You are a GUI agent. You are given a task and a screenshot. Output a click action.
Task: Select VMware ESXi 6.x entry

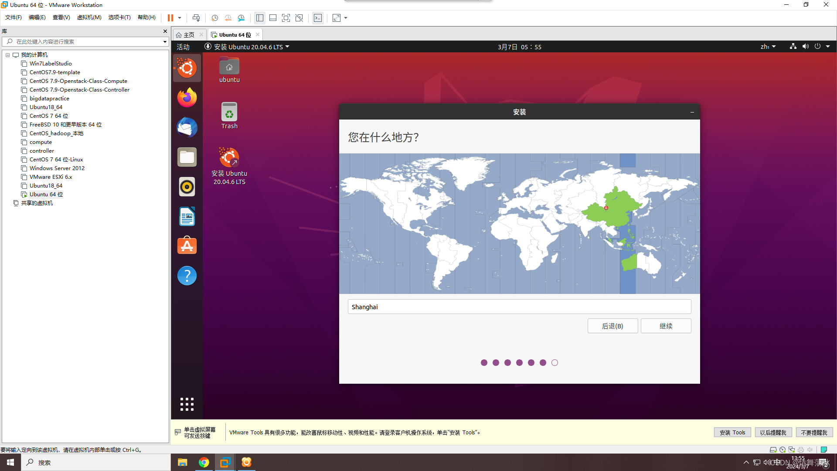(51, 177)
